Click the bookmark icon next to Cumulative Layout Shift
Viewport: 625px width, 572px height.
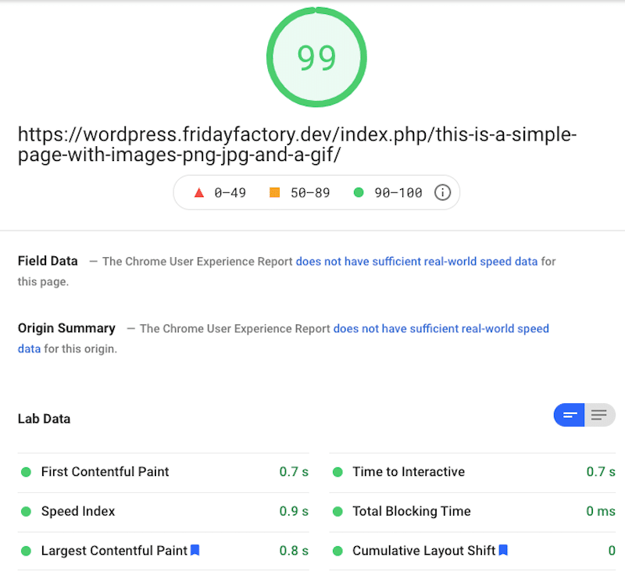pyautogui.click(x=503, y=550)
